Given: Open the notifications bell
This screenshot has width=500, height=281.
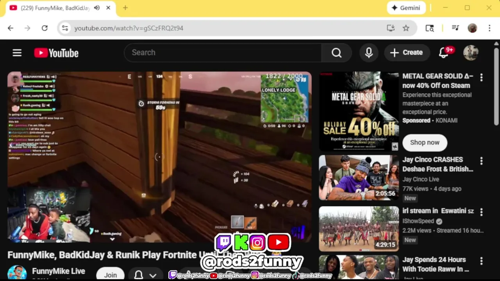Looking at the screenshot, I should click(444, 53).
